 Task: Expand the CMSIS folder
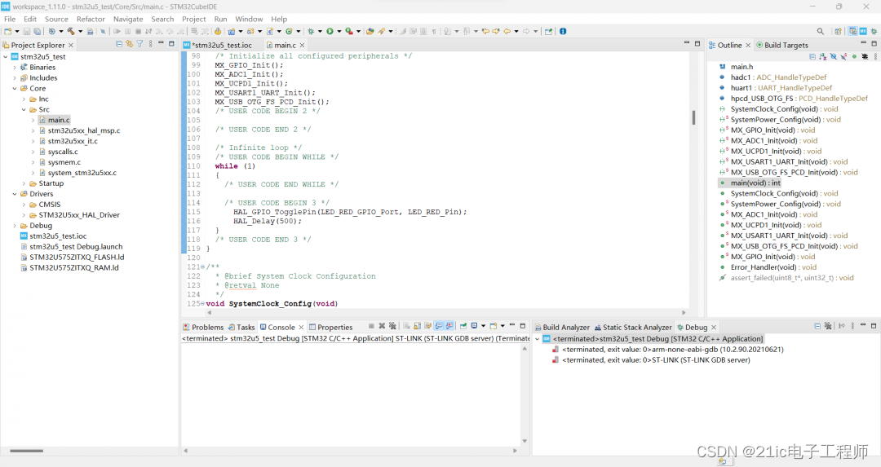coord(24,205)
